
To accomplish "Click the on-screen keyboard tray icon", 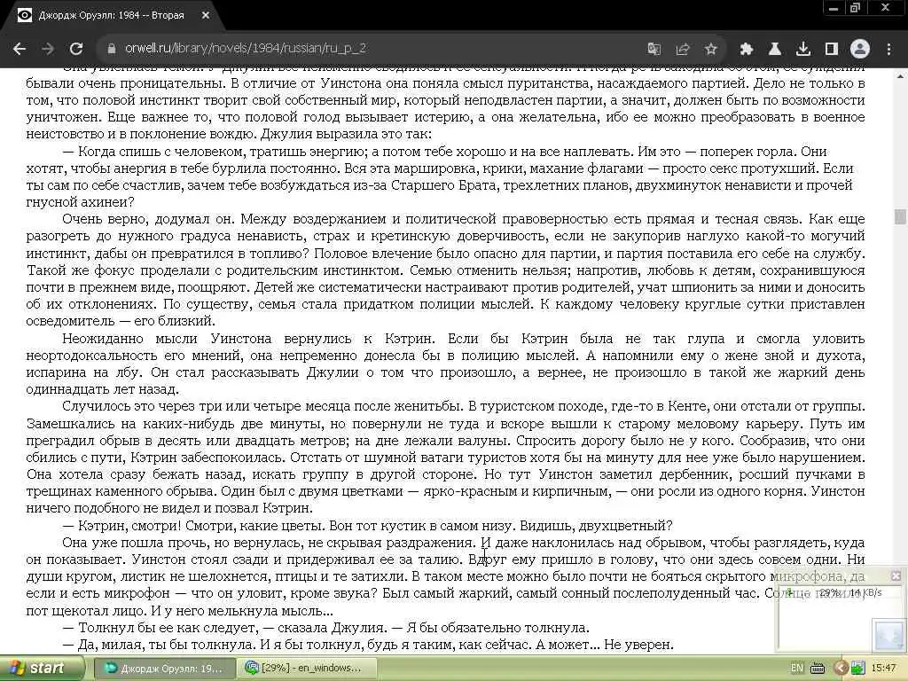I will (817, 669).
